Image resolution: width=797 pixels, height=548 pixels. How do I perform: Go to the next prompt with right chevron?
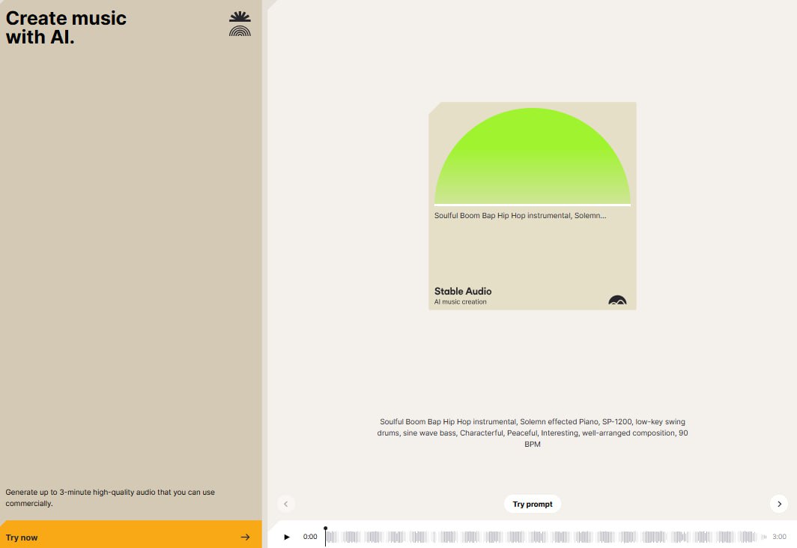(x=779, y=504)
